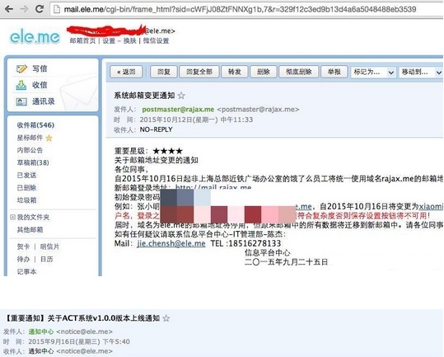The width and height of the screenshot is (444, 357).
Task: Click 转发 forward button
Action: (x=235, y=72)
